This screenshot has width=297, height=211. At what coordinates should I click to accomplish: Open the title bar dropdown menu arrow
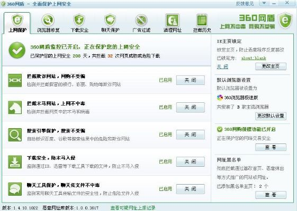click(x=264, y=3)
